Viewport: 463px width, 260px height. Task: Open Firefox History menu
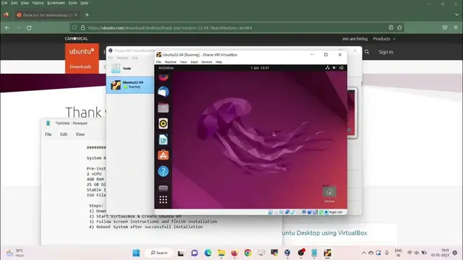(38, 3)
